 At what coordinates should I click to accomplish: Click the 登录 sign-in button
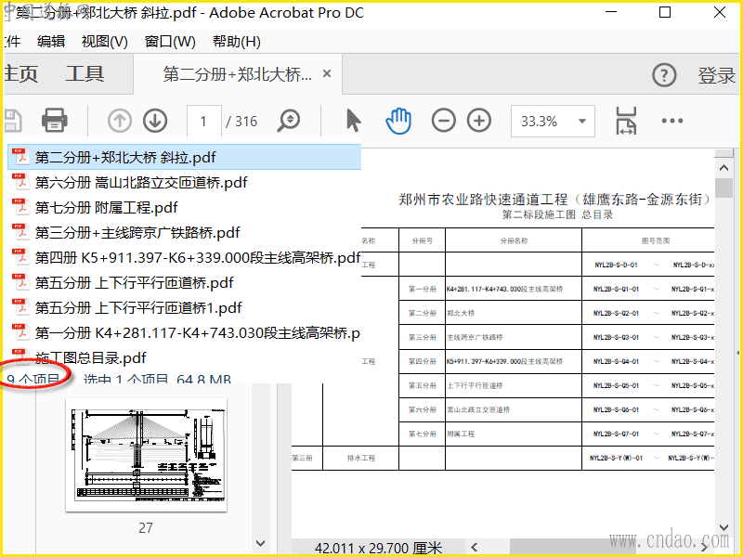click(716, 76)
